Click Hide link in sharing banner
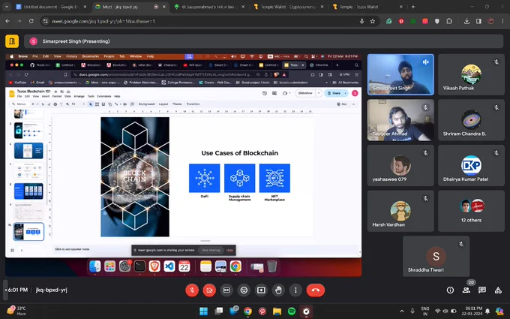This screenshot has height=319, width=510. (x=229, y=250)
